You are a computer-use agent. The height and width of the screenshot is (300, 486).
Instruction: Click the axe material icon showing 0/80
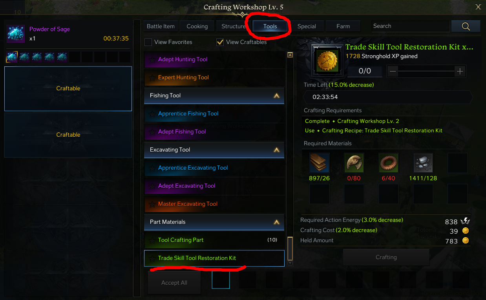[x=354, y=163]
